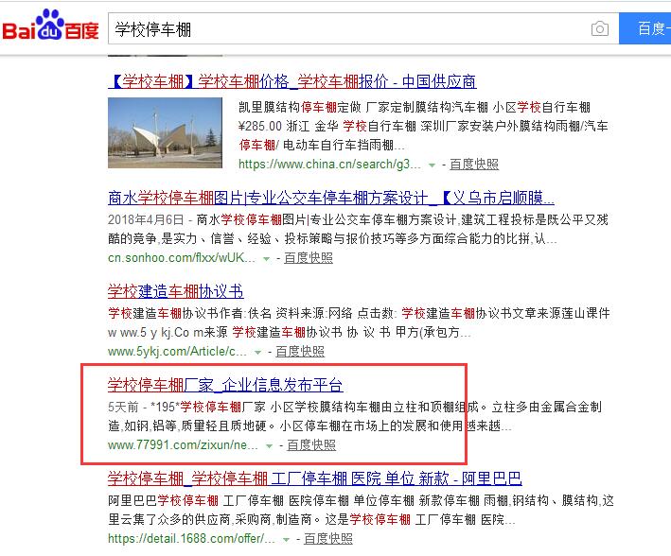Expand the arrow beside www.77991.com URL
Viewport: 671px width, 556px height.
[269, 445]
